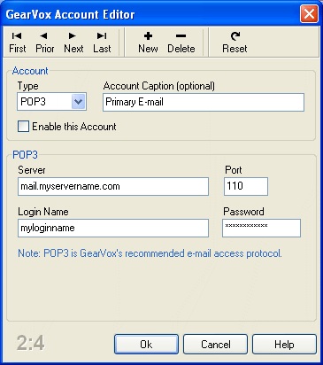
Task: Click the Password field
Action: pyautogui.click(x=261, y=228)
